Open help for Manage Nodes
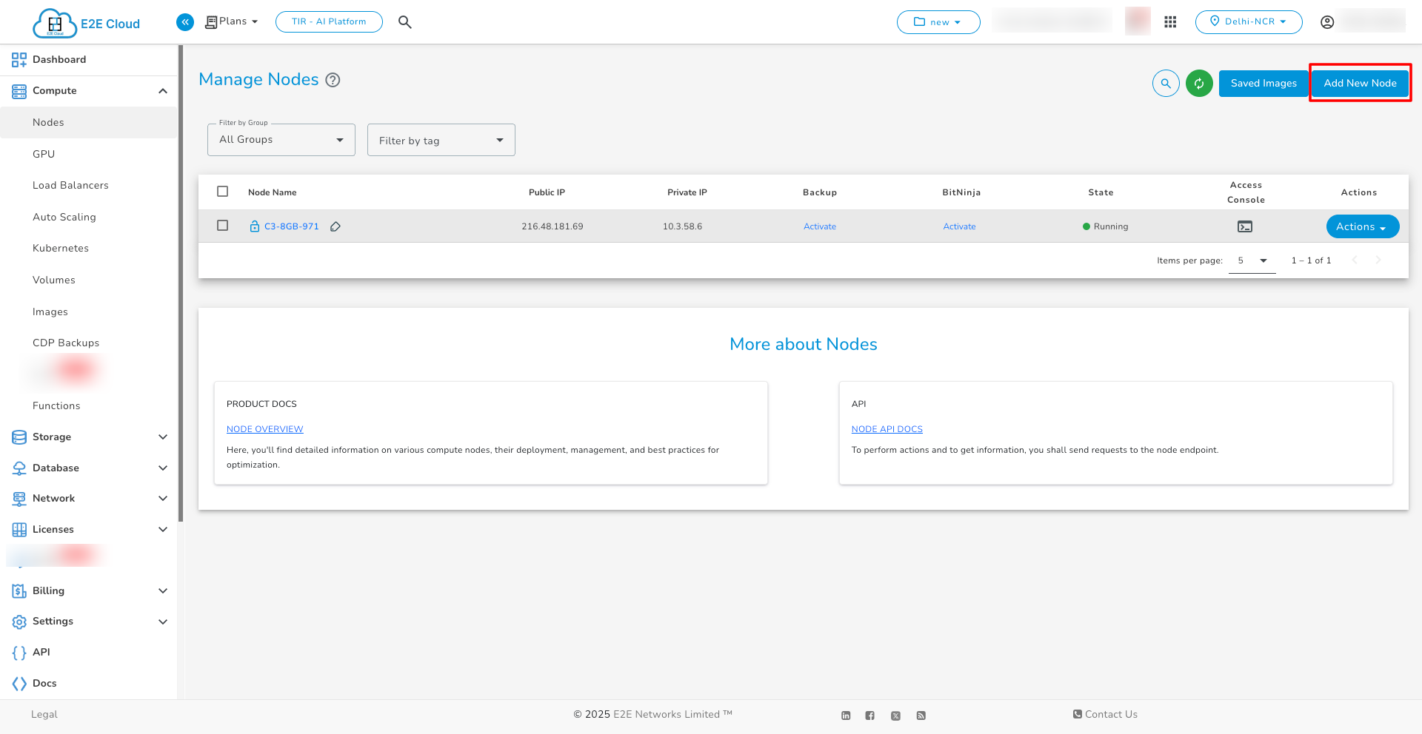The height and width of the screenshot is (734, 1422). 333,80
